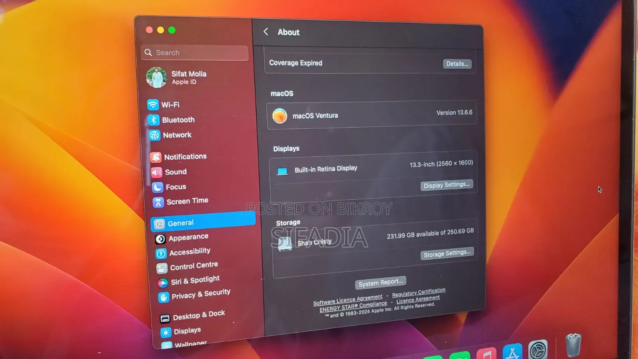Select Notifications label in sidebar
638x359 pixels.
coord(185,157)
